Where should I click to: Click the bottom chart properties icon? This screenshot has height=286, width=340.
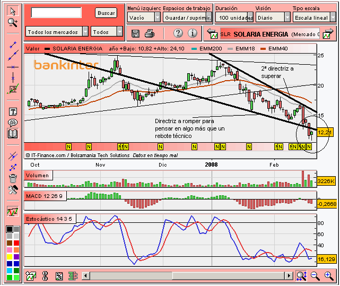[59, 276]
